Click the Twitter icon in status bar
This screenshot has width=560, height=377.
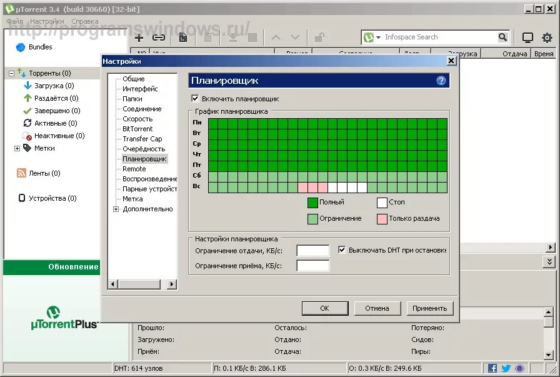point(506,368)
